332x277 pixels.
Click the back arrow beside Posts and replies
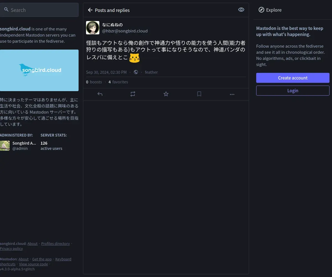(90, 10)
